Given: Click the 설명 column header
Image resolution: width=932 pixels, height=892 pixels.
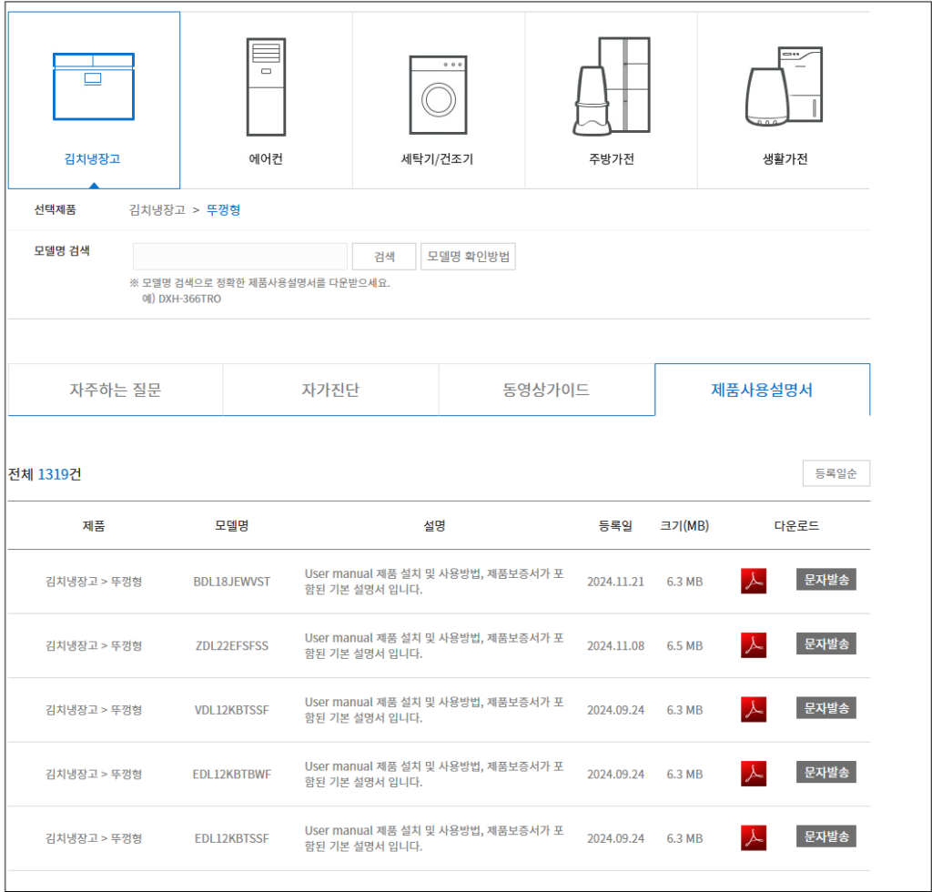Looking at the screenshot, I should tap(434, 526).
